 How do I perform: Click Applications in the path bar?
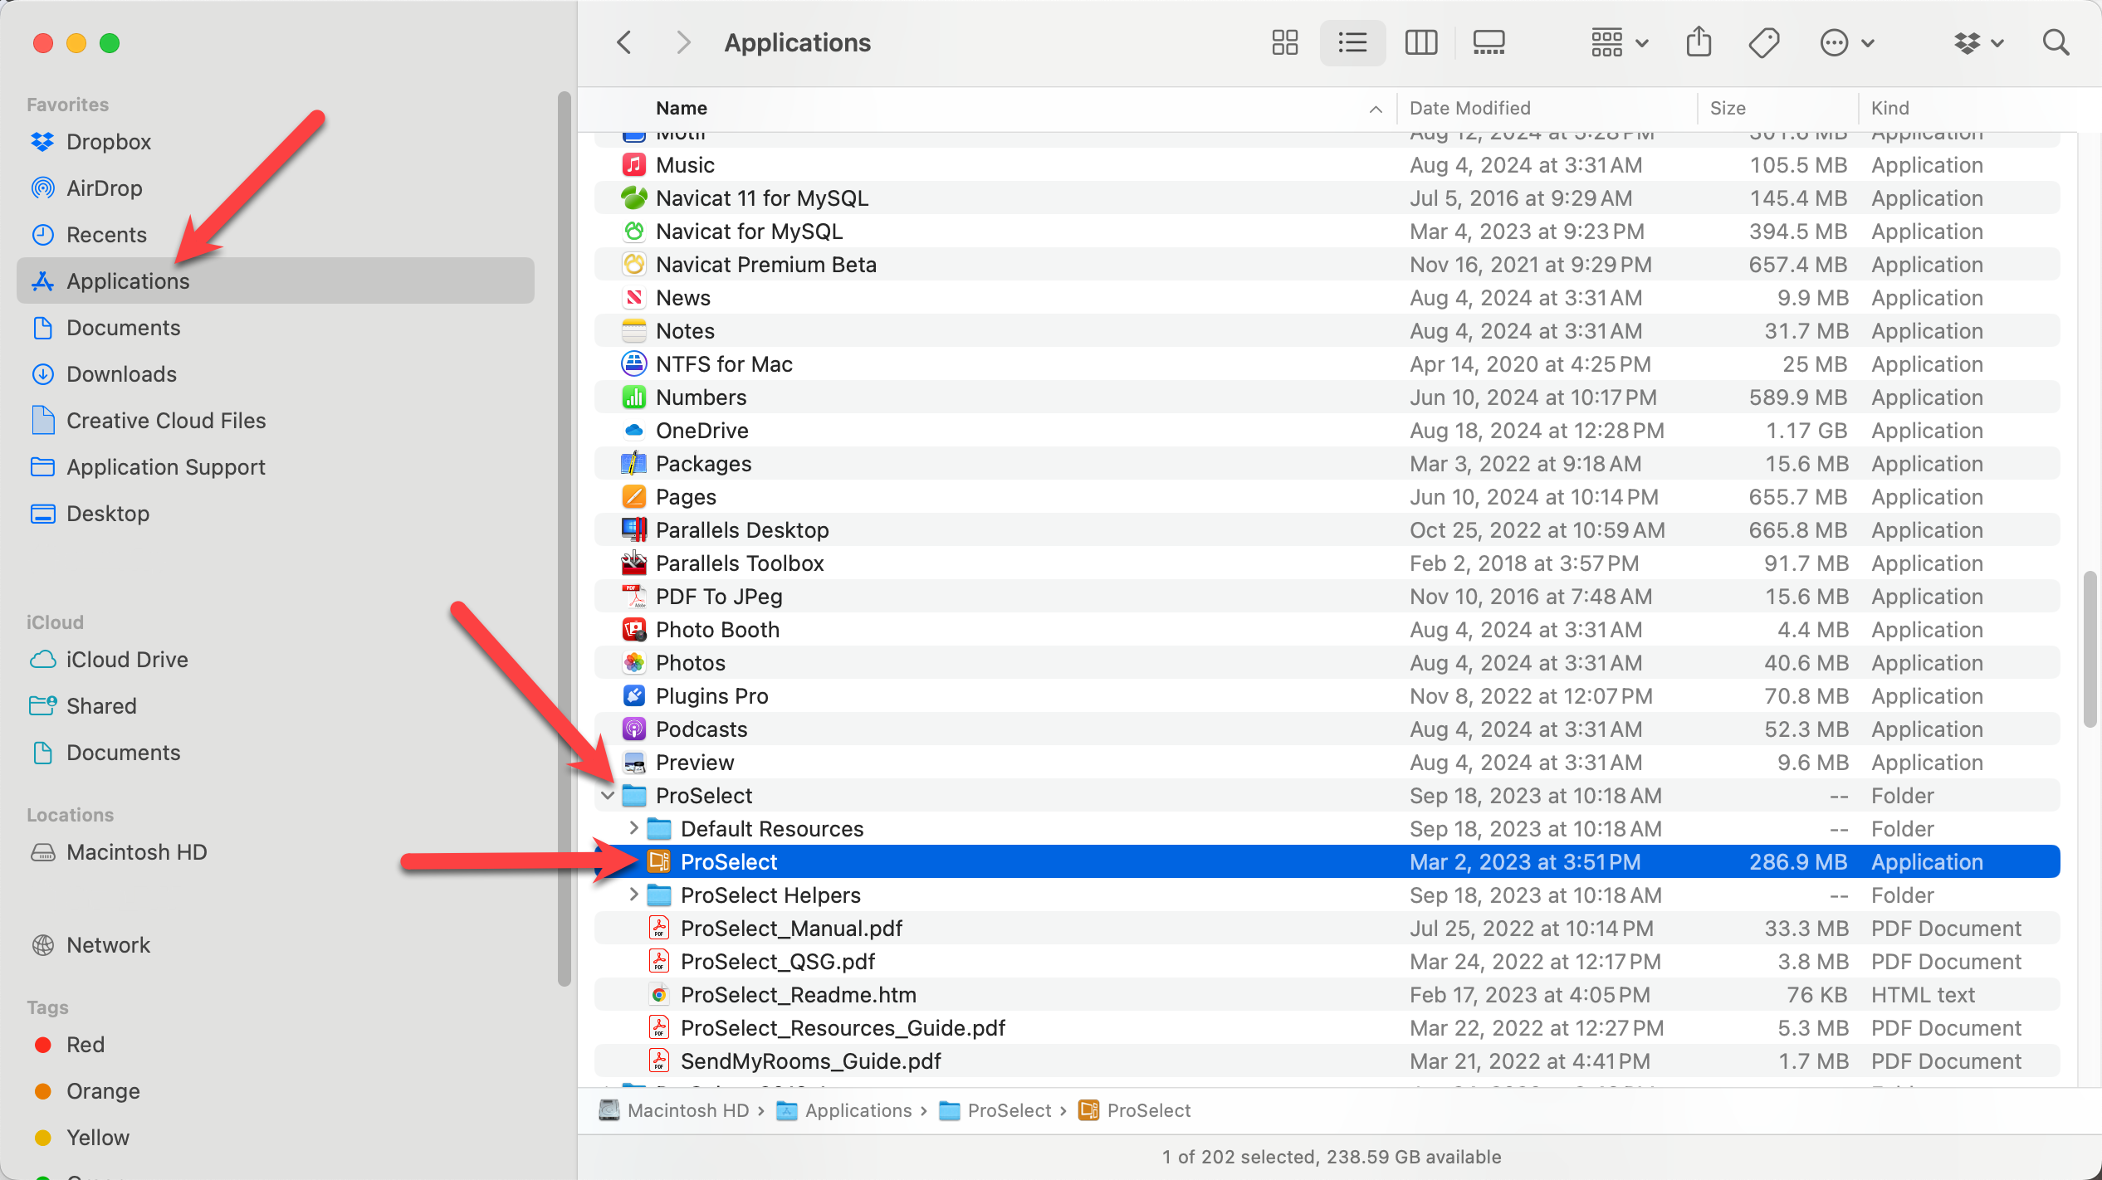[x=858, y=1110]
